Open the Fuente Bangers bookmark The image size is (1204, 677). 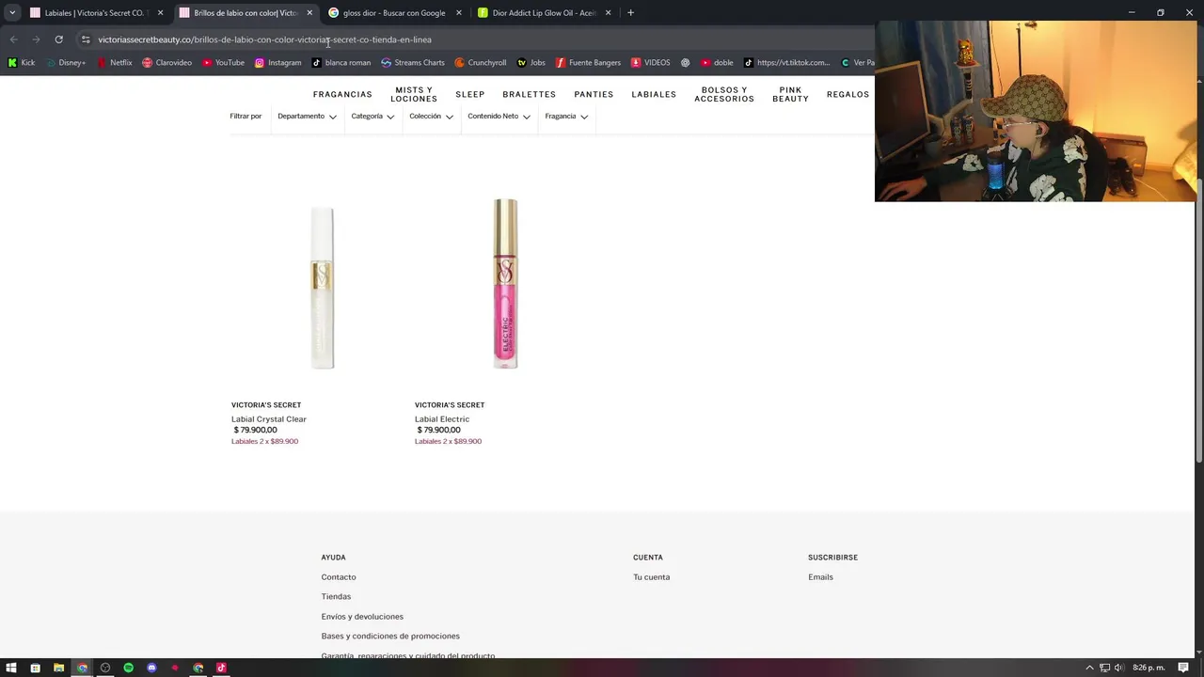click(x=588, y=63)
